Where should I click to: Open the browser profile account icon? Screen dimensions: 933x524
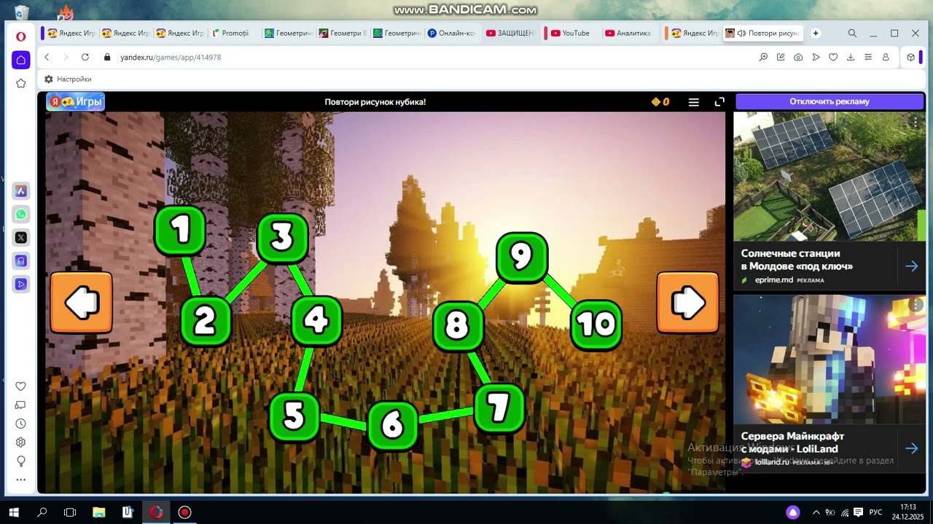click(886, 57)
